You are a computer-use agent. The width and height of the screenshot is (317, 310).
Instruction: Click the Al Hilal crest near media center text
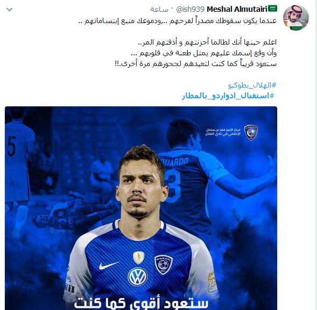point(251,132)
